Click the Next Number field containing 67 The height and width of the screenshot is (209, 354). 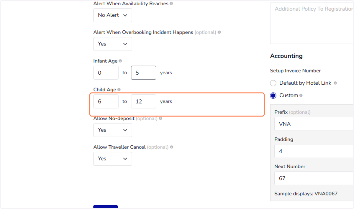pos(314,178)
